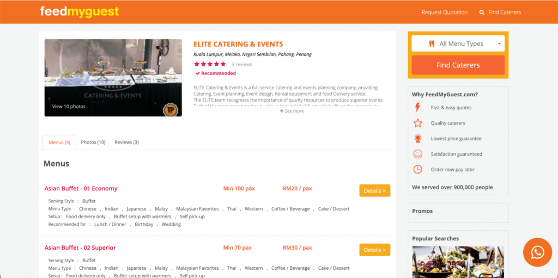The image size is (558, 278).
Task: Click the feedmyguest logo
Action: [79, 11]
